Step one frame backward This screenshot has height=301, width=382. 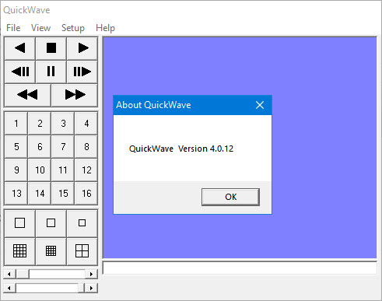[20, 72]
